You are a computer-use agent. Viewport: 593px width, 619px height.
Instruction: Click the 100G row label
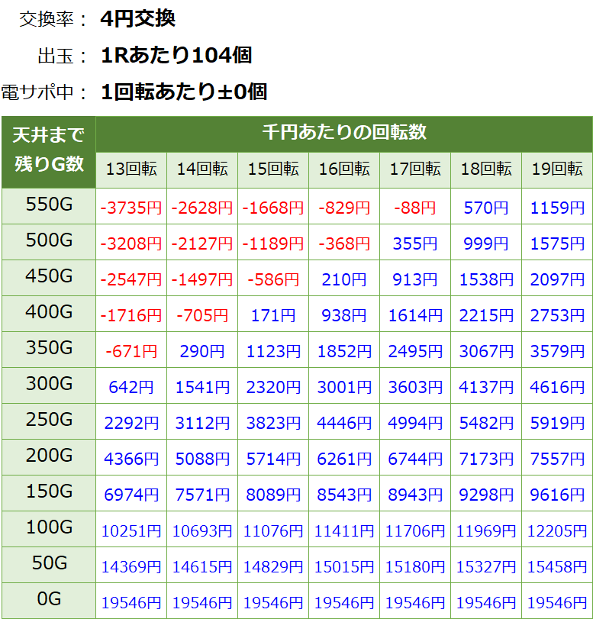tap(49, 530)
